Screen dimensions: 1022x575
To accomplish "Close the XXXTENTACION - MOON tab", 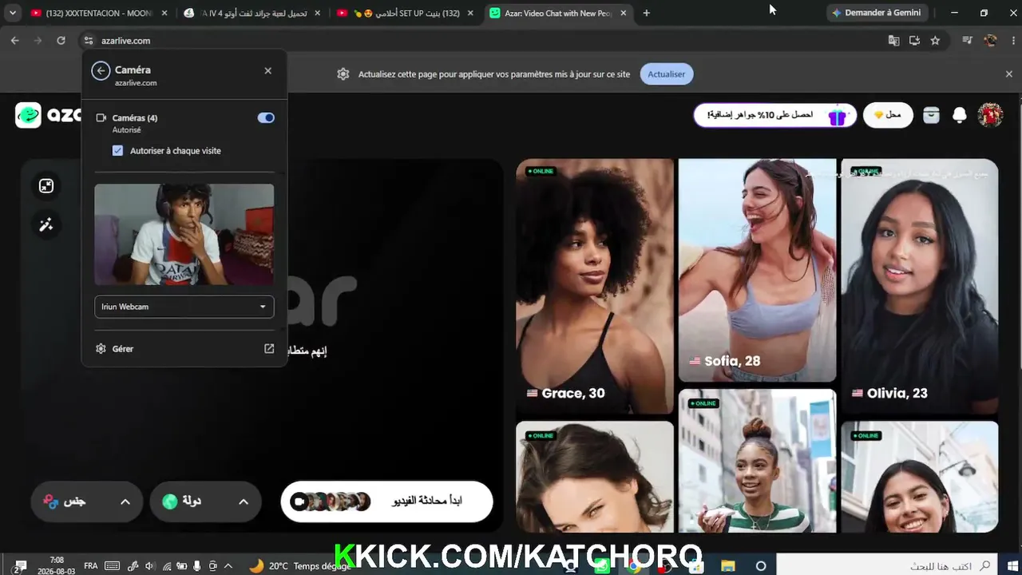I will pyautogui.click(x=164, y=13).
